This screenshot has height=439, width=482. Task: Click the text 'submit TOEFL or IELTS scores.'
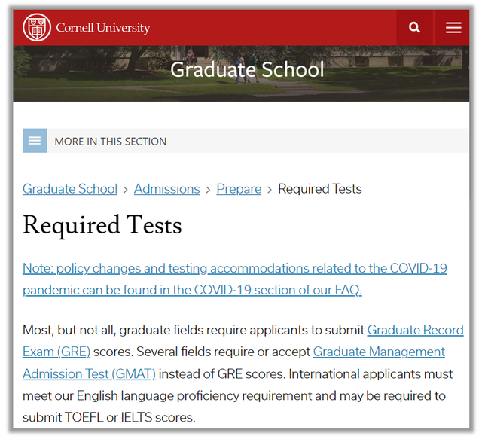(108, 417)
